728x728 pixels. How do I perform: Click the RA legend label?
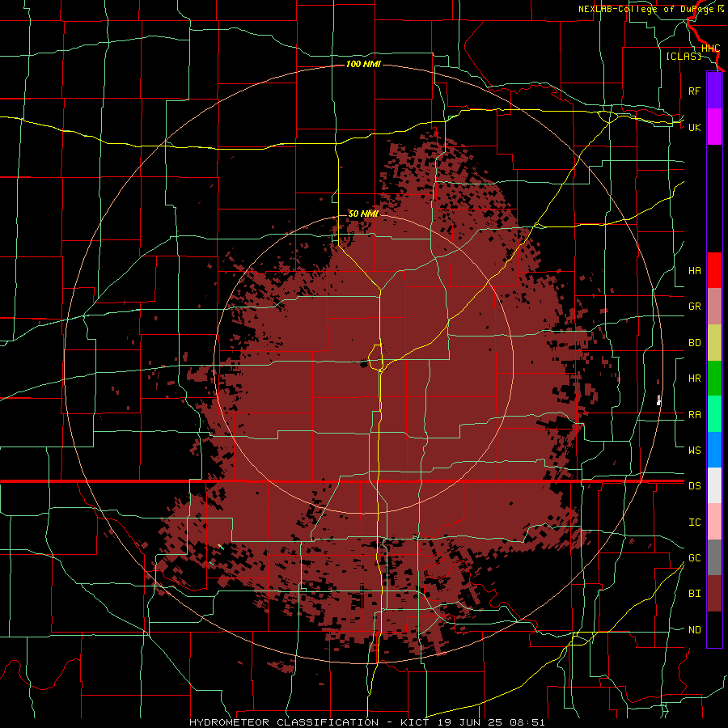(x=694, y=415)
